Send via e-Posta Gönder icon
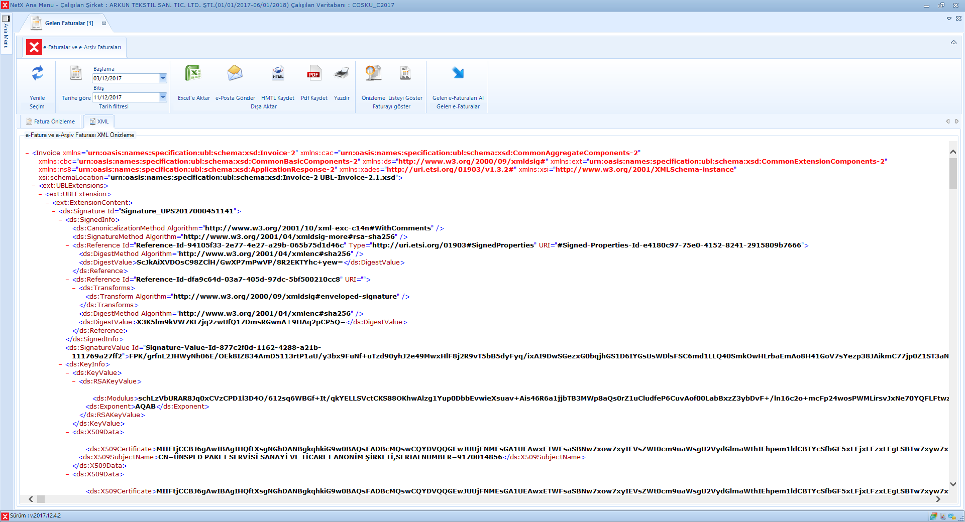 (235, 74)
